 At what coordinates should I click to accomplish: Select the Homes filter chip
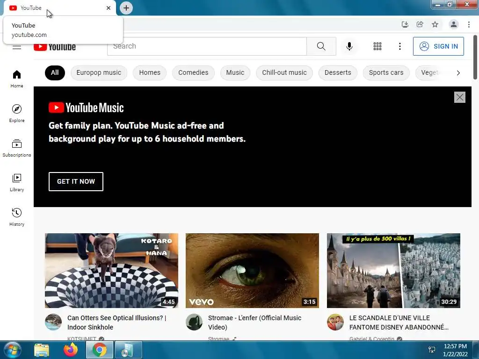click(x=150, y=72)
